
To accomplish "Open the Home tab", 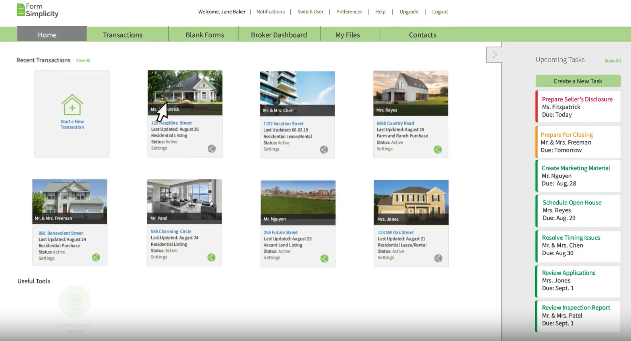I will coord(52,35).
